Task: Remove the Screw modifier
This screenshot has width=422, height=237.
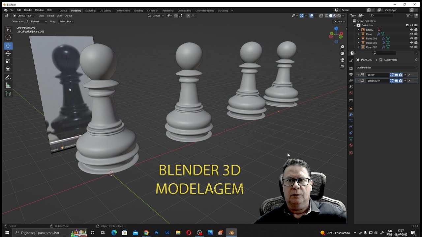Action: tap(409, 75)
